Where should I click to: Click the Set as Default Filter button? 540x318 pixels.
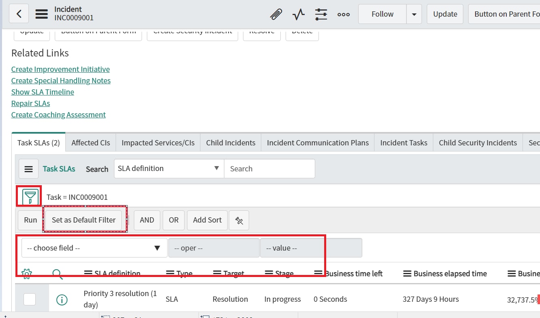coord(84,220)
